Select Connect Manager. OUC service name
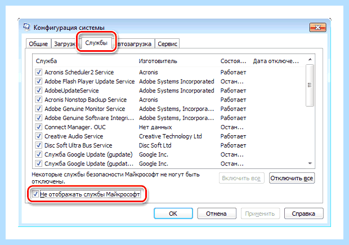The height and width of the screenshot is (245, 349). pyautogui.click(x=75, y=127)
